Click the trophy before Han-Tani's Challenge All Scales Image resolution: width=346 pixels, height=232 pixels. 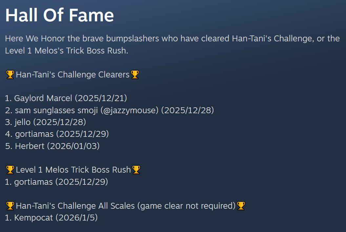10,206
